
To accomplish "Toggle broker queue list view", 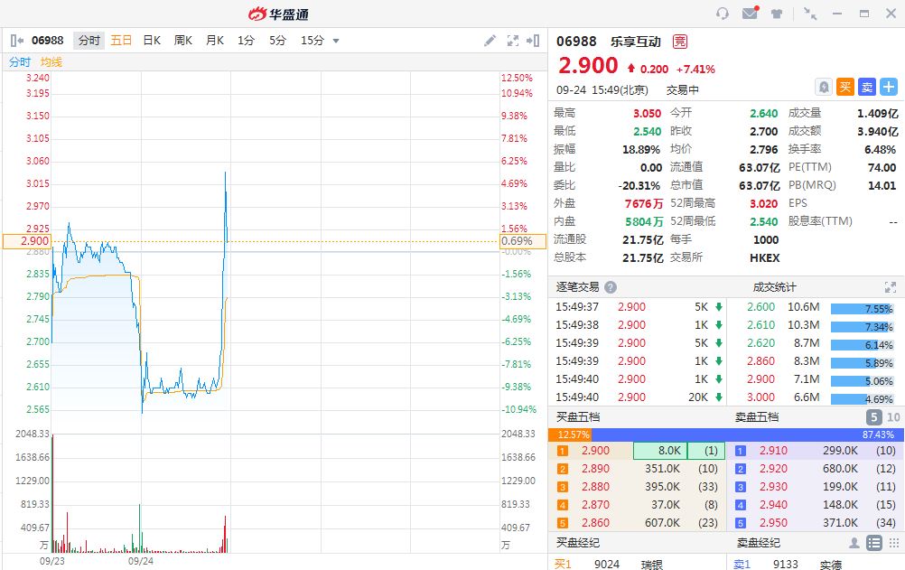I will 873,543.
